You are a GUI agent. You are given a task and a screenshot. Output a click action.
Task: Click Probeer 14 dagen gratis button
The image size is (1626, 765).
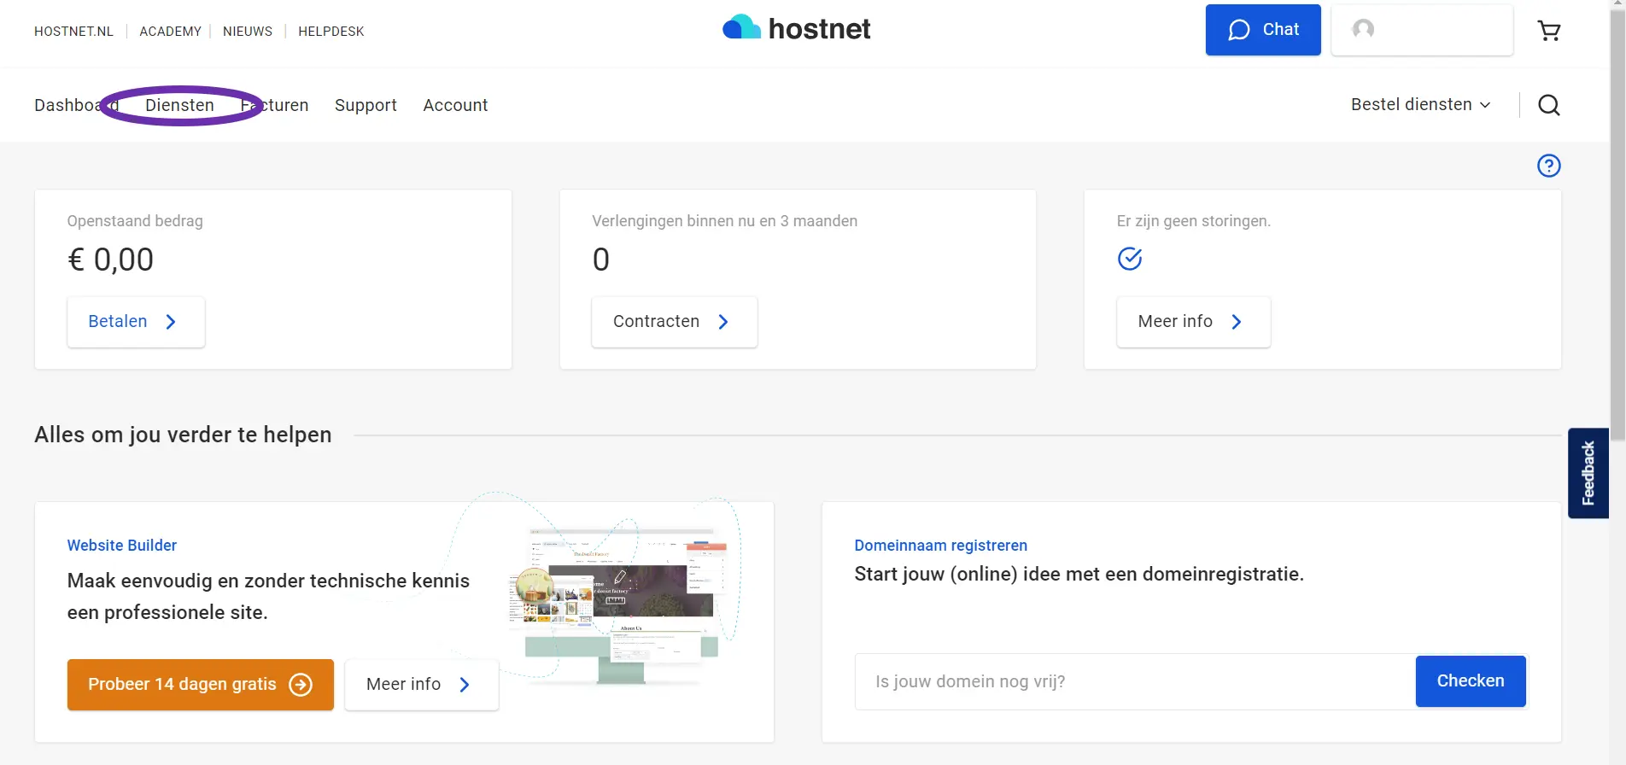pos(201,685)
